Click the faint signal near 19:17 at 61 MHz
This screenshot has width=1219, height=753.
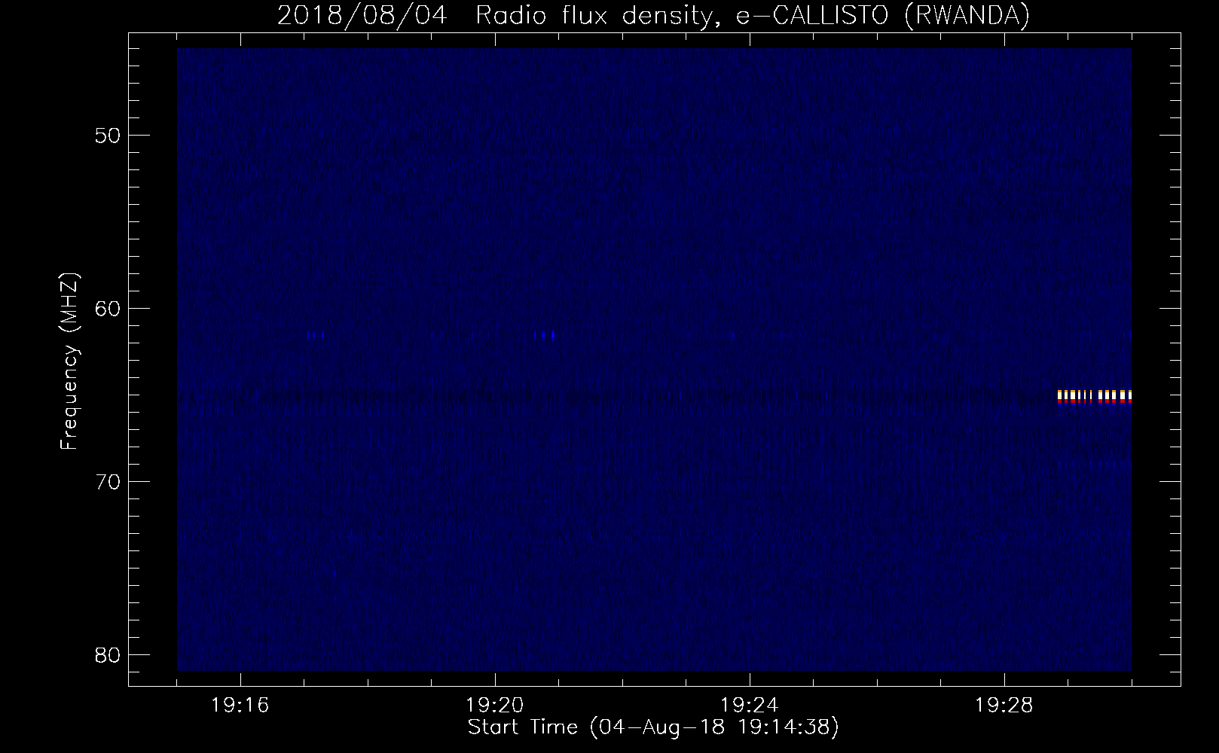point(316,335)
